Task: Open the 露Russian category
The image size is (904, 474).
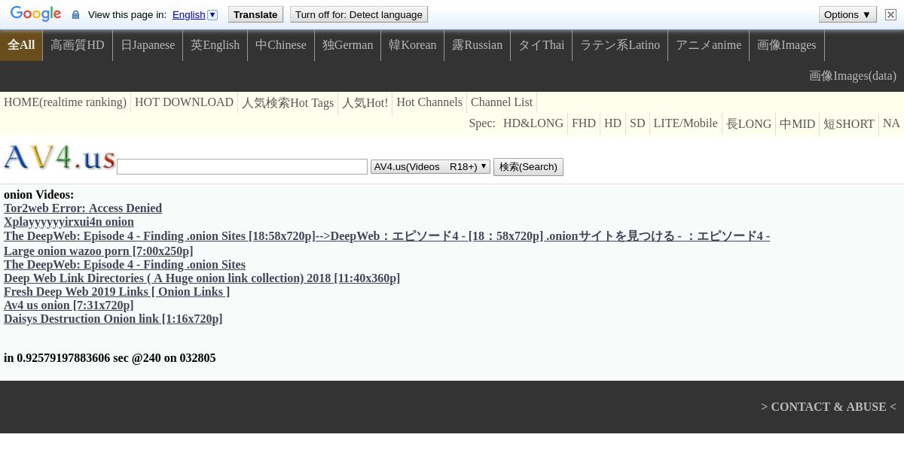Action: (x=478, y=45)
